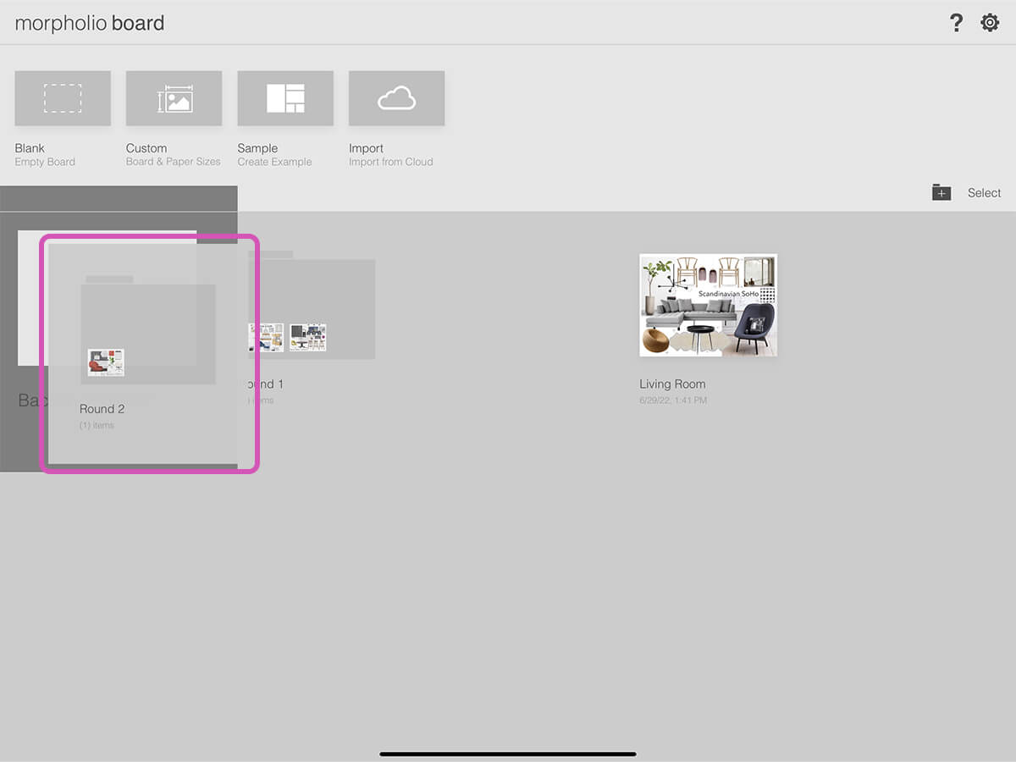Create a Blank board using dashed-square icon
This screenshot has width=1016, height=762.
point(63,98)
